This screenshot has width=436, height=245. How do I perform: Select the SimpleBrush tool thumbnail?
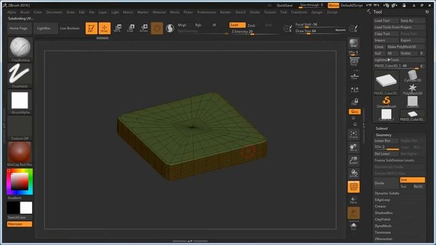pos(386,102)
